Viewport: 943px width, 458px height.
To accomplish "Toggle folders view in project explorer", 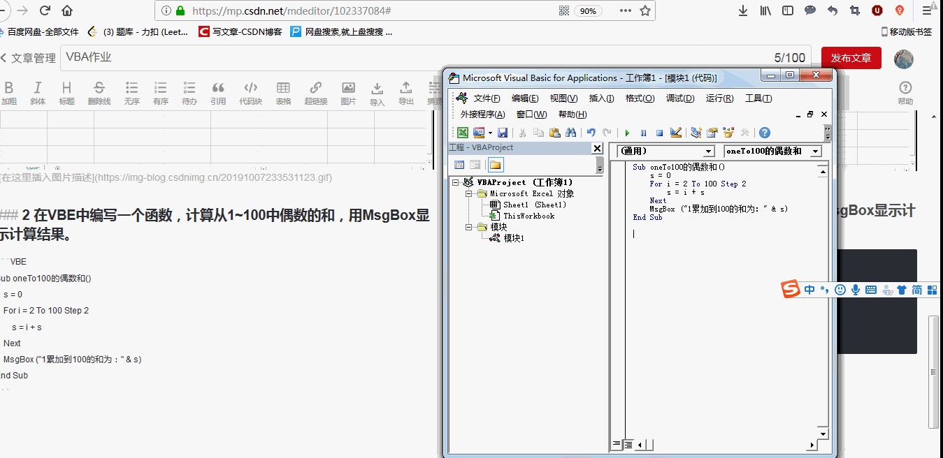I will pyautogui.click(x=495, y=165).
